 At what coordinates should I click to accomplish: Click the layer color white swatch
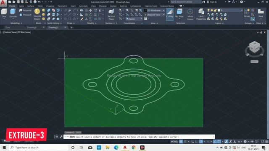click(219, 10)
